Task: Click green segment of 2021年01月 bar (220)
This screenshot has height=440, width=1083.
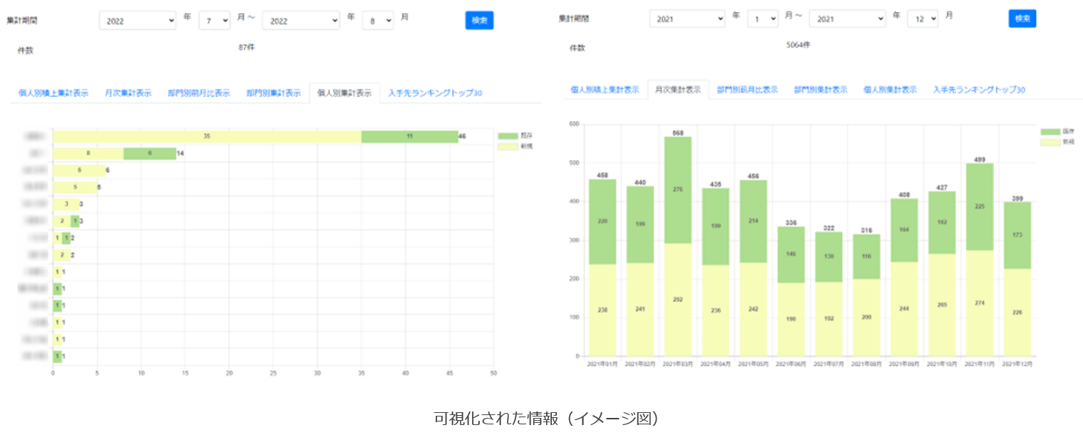Action: (602, 221)
